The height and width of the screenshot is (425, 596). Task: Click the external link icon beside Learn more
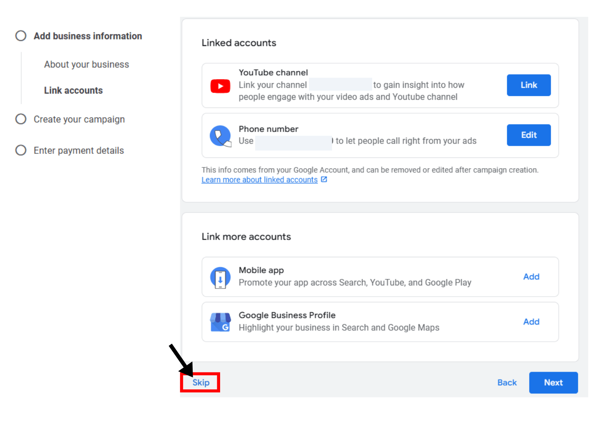coord(324,179)
